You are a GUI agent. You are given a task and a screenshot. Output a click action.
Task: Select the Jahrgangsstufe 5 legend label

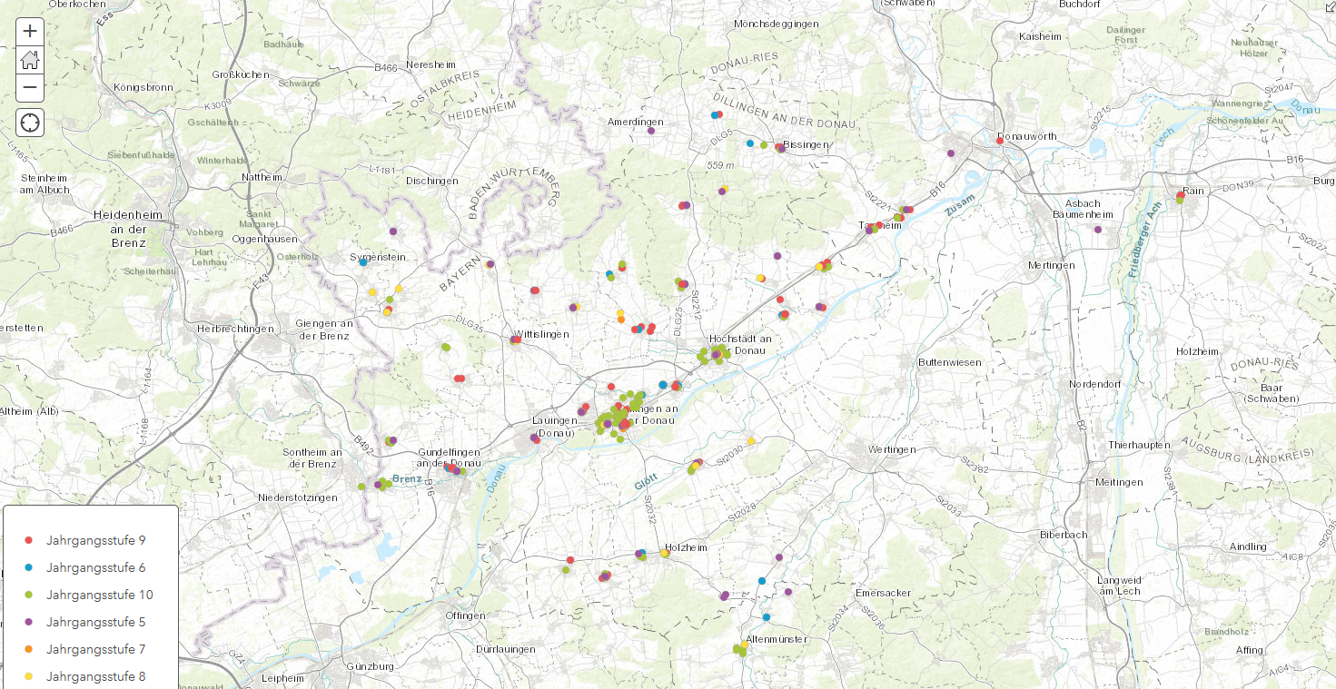click(x=95, y=622)
